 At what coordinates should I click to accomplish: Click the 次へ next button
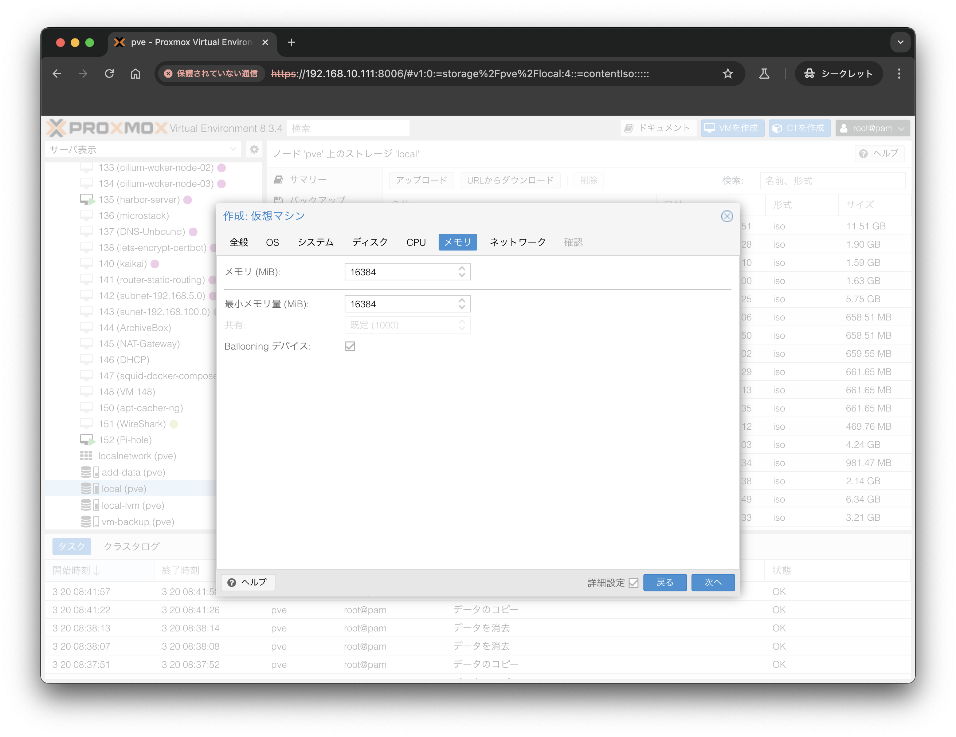(713, 583)
